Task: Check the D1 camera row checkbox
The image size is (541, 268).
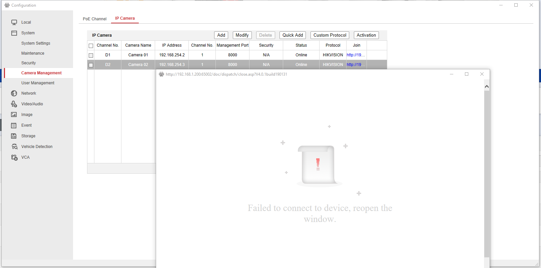Action: [91, 55]
